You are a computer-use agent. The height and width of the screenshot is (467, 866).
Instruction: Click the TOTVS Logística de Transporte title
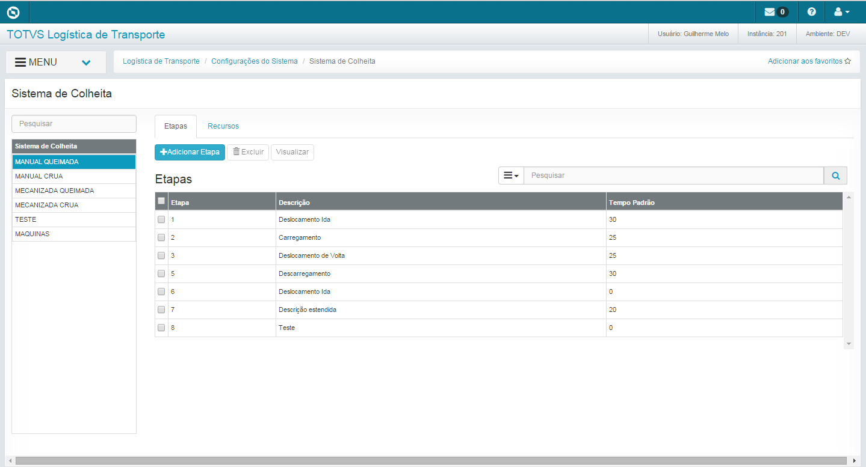point(86,35)
